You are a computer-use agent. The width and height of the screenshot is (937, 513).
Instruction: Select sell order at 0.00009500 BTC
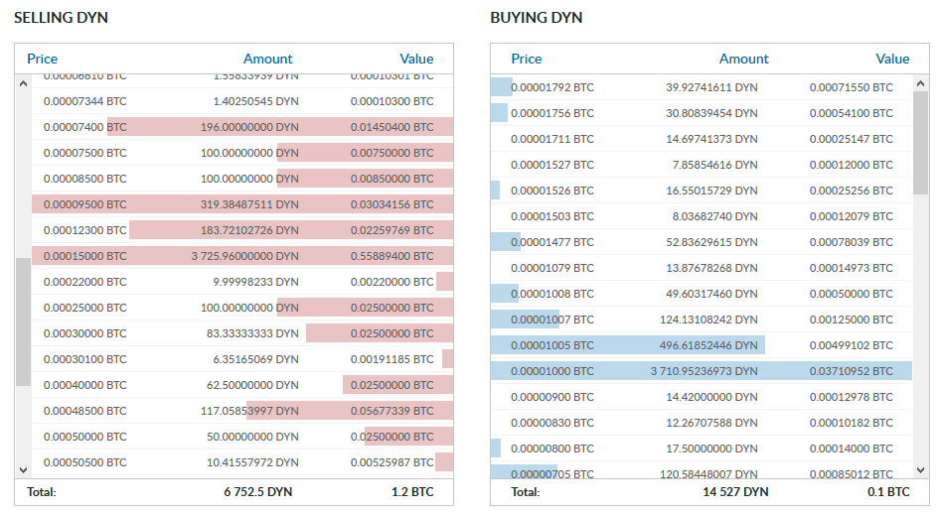(x=242, y=204)
